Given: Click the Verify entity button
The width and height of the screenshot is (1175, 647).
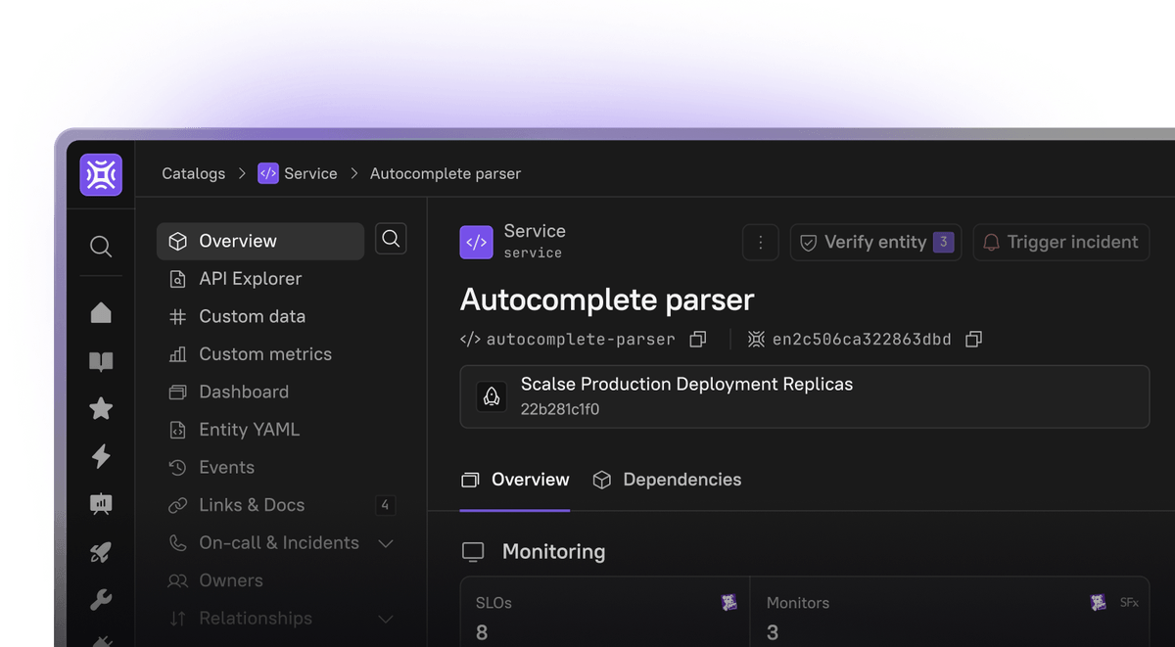Looking at the screenshot, I should [x=875, y=242].
